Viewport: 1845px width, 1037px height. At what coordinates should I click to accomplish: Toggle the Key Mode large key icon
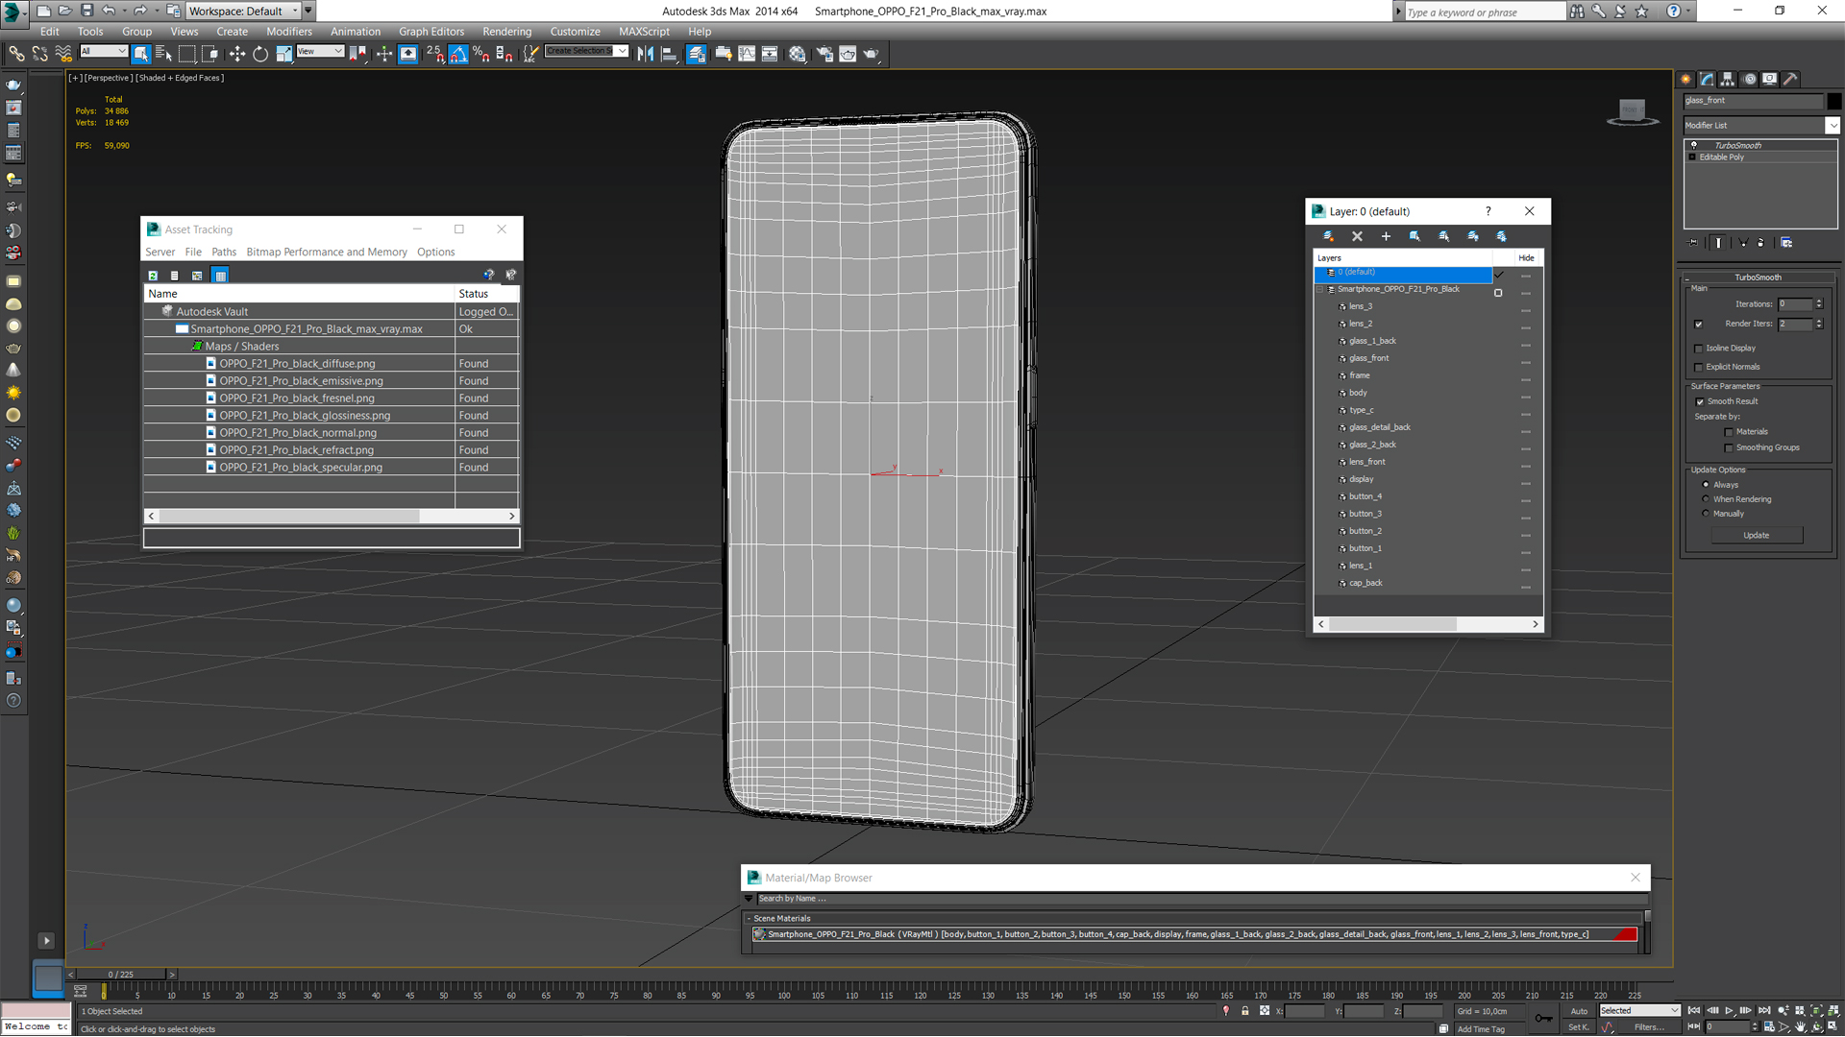pos(1543,1019)
